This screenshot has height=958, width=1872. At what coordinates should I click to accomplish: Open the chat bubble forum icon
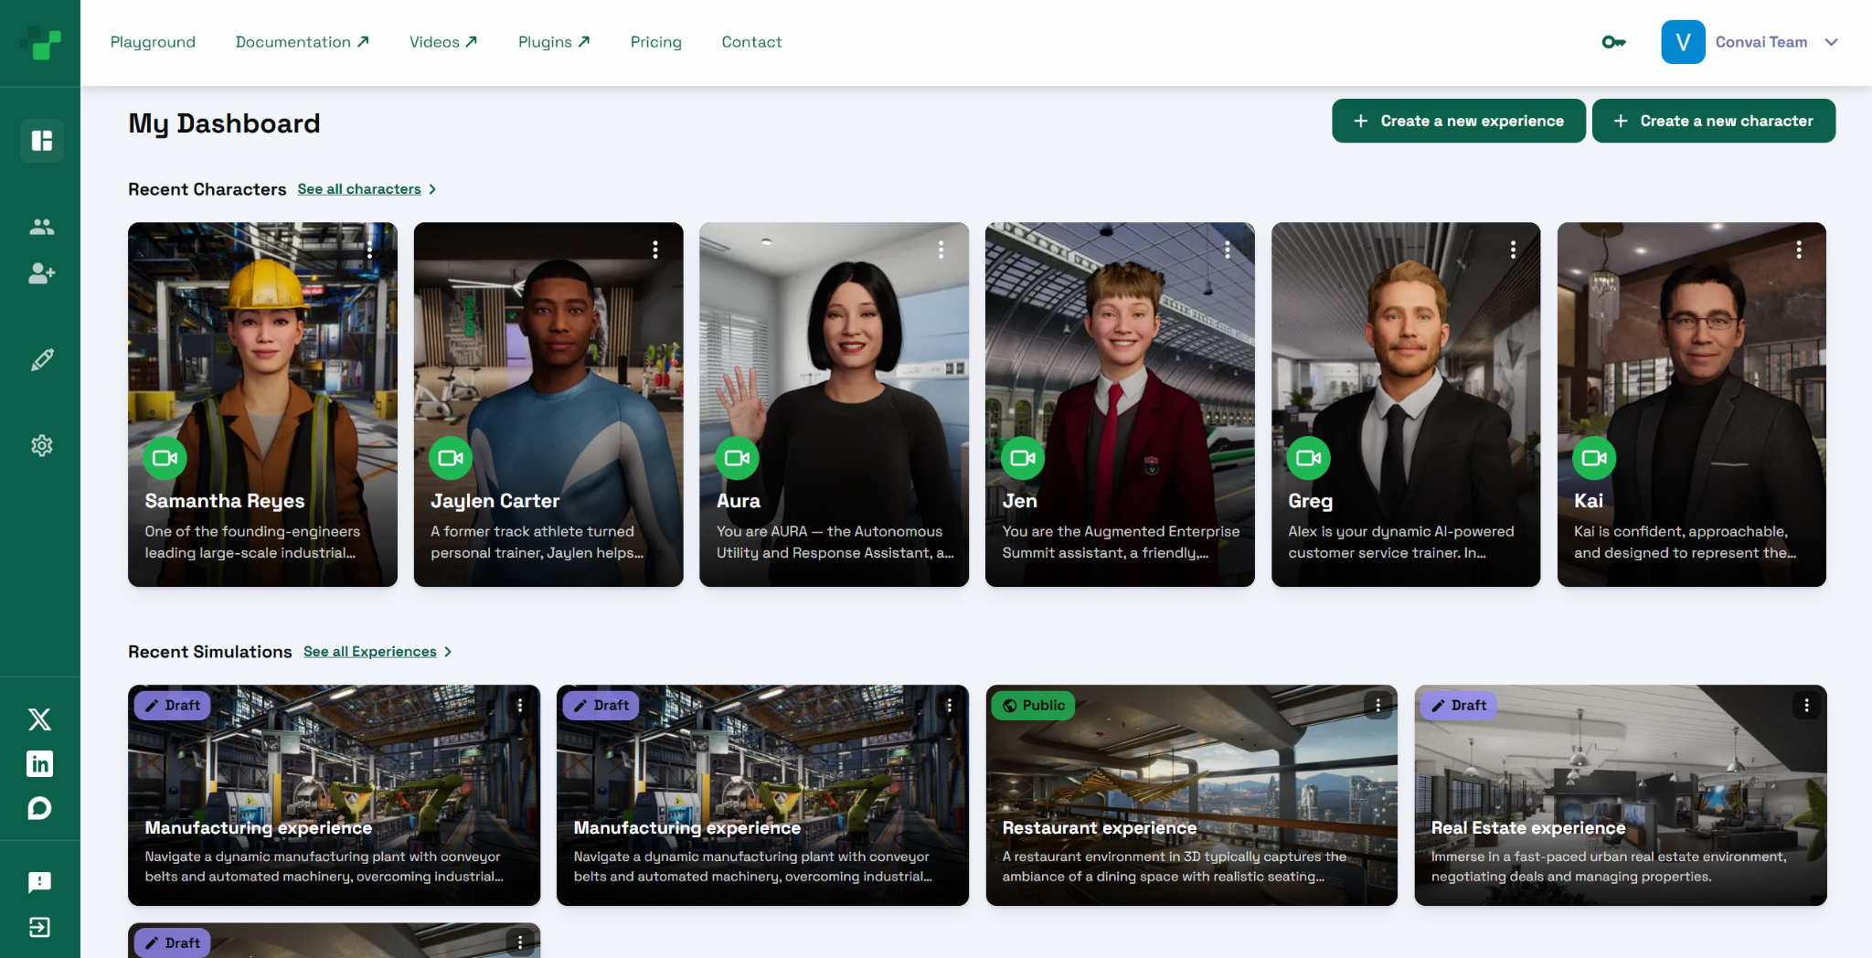39,808
